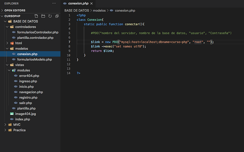Close the conexion.php editor tab
The height and width of the screenshot is (152, 244).
tap(92, 4)
